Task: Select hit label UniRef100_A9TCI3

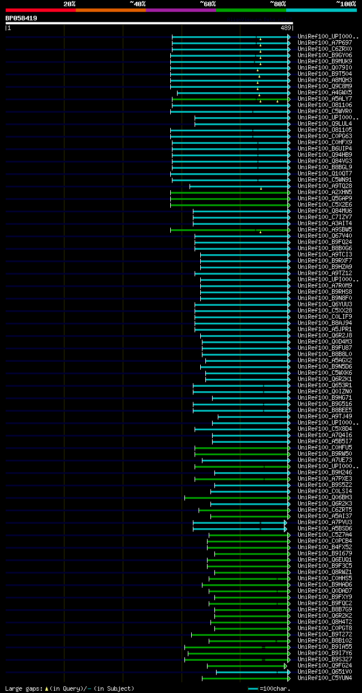Action: (325, 255)
